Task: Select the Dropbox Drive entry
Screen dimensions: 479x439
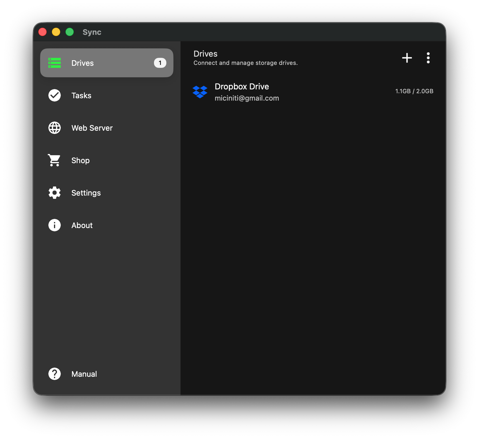Action: [242, 86]
